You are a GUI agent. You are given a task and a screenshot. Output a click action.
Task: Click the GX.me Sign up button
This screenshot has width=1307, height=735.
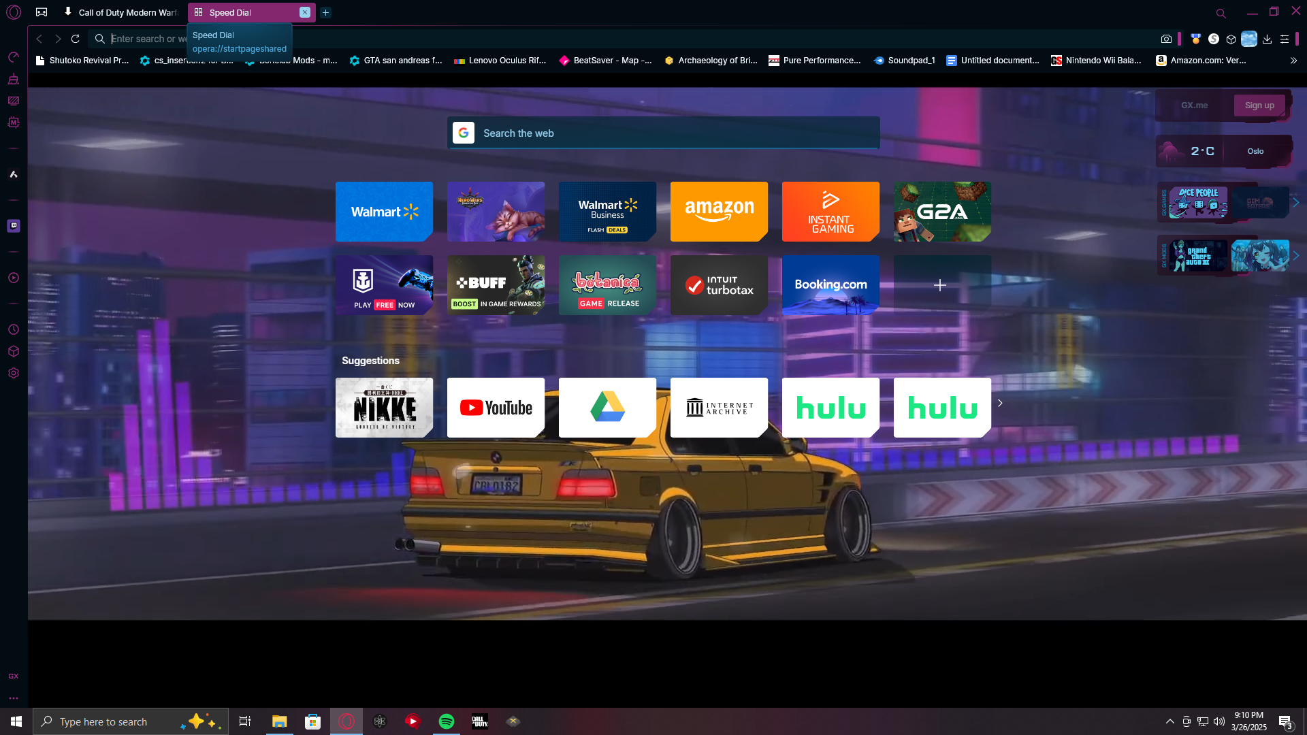coord(1259,105)
